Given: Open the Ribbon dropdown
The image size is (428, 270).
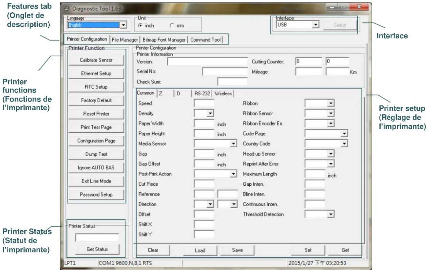Looking at the screenshot, I should pos(331,103).
